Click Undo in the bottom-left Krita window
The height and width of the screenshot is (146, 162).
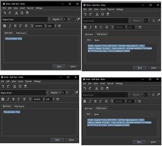[x=3, y=86]
